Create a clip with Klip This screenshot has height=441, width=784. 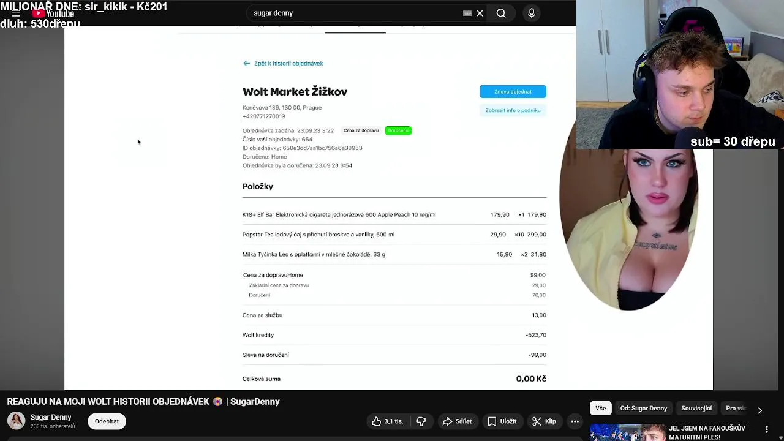(x=545, y=421)
